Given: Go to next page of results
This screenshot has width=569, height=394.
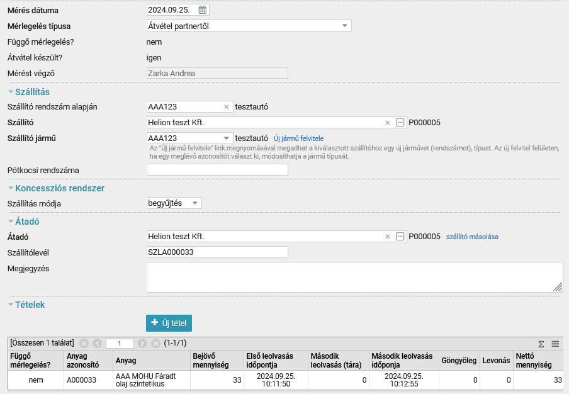Looking at the screenshot, I should 142,343.
